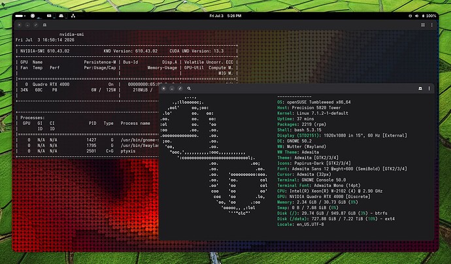Click the 'Persistence-M' column header
451x264 pixels.
coord(100,62)
